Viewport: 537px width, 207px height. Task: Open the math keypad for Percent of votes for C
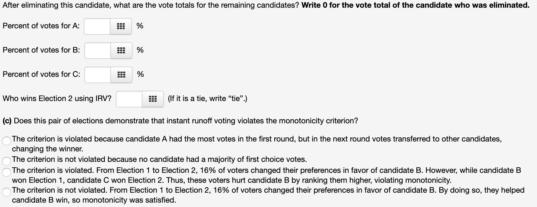pyautogui.click(x=122, y=74)
